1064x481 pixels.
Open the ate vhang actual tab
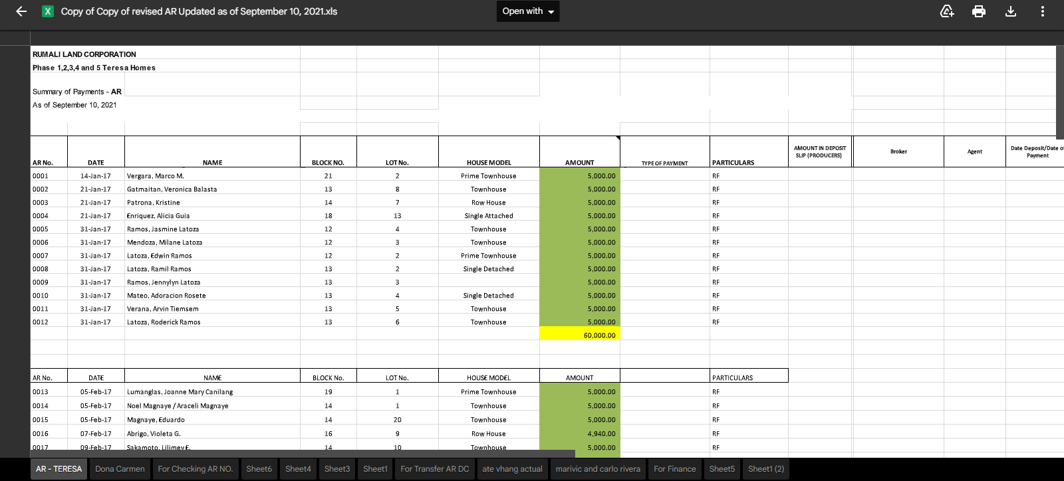click(512, 469)
